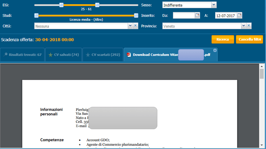Expand the Sesso dropdown showing Indifferente
Screen dimensions: 266x149
click(x=213, y=5)
